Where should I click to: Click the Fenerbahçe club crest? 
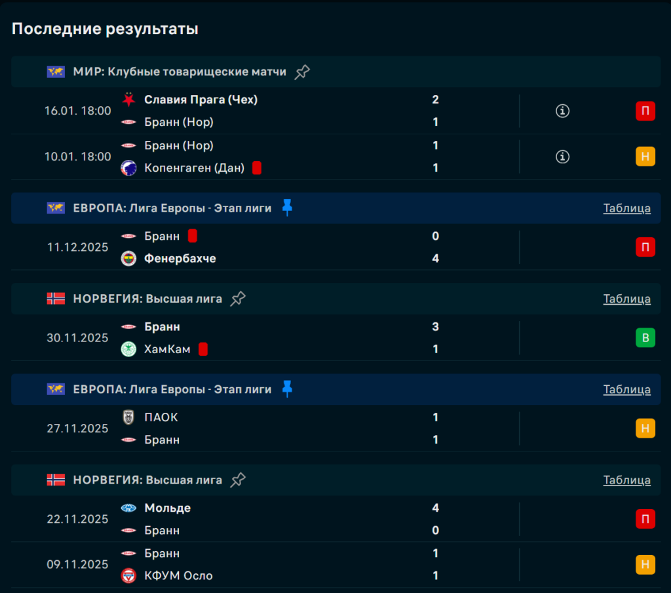point(129,259)
